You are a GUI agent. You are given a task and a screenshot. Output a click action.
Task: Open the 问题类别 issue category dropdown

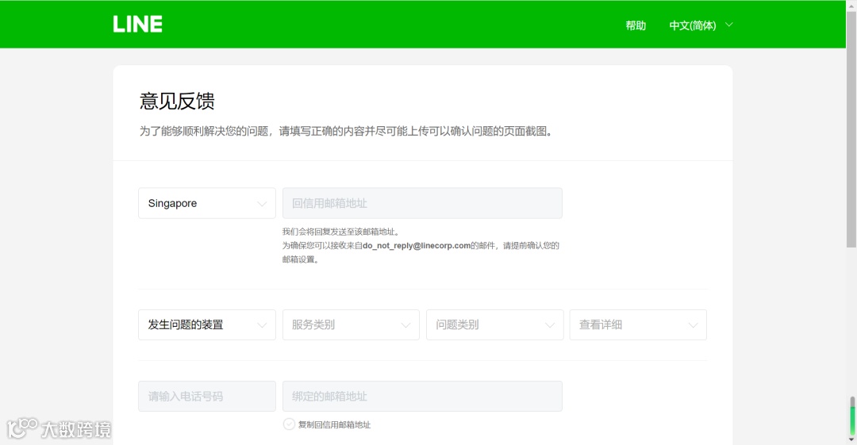coord(494,324)
